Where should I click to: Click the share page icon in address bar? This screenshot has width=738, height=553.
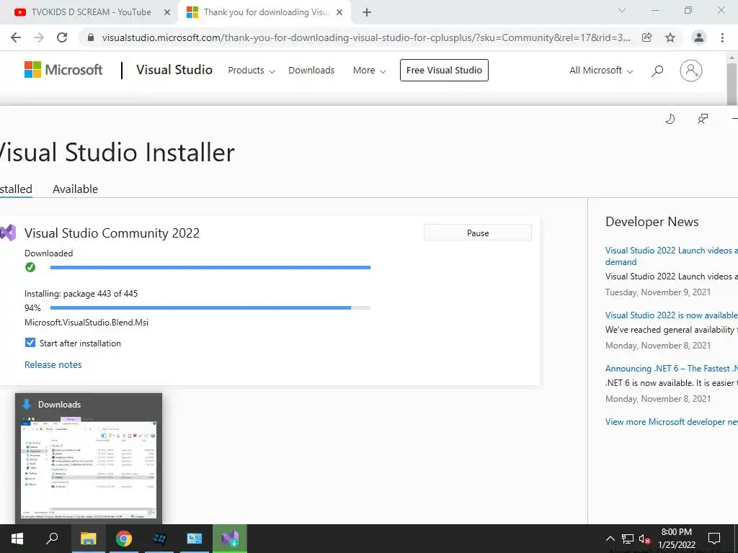(647, 37)
